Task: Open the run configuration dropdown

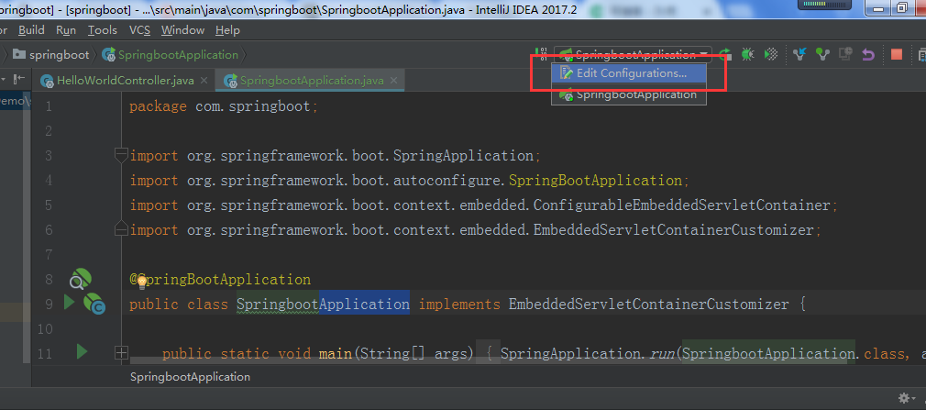Action: click(x=633, y=55)
